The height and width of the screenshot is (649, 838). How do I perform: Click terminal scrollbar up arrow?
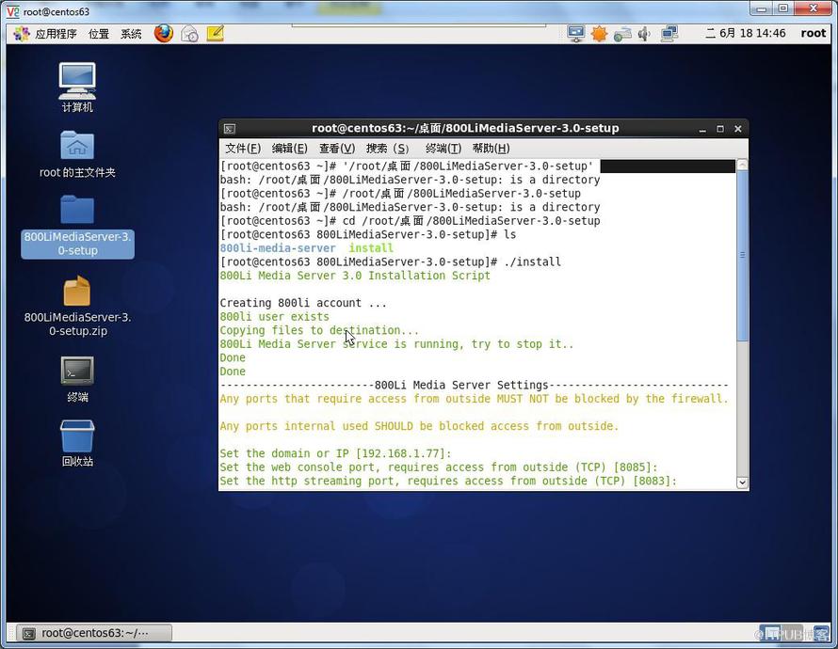click(x=742, y=165)
